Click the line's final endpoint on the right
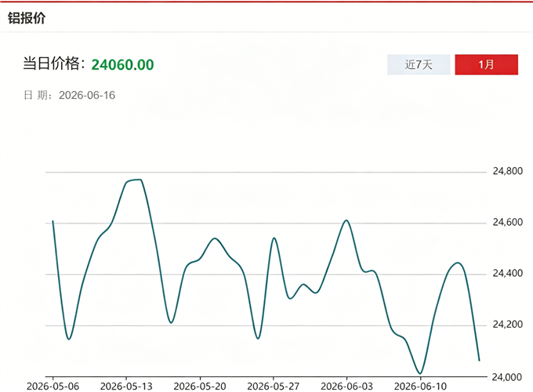This screenshot has width=533, height=392. (x=479, y=361)
